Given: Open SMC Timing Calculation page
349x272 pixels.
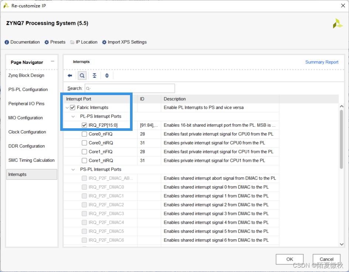Looking at the screenshot, I should (31, 160).
